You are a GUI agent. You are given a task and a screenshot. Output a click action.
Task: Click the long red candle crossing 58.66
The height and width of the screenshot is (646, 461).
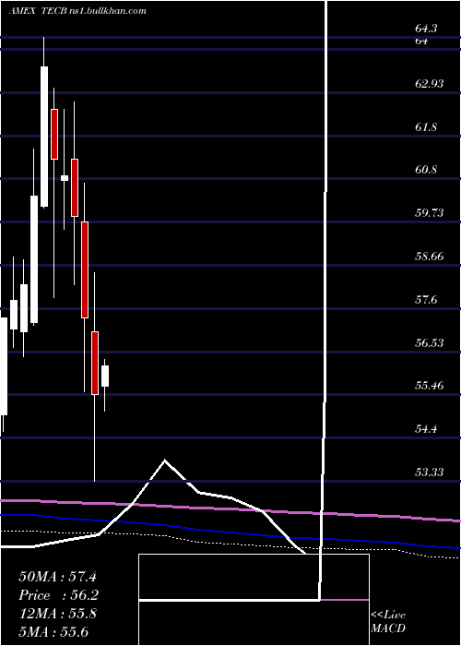click(x=85, y=269)
